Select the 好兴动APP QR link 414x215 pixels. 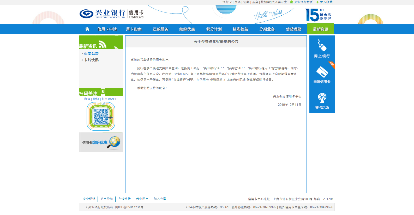pyautogui.click(x=110, y=99)
